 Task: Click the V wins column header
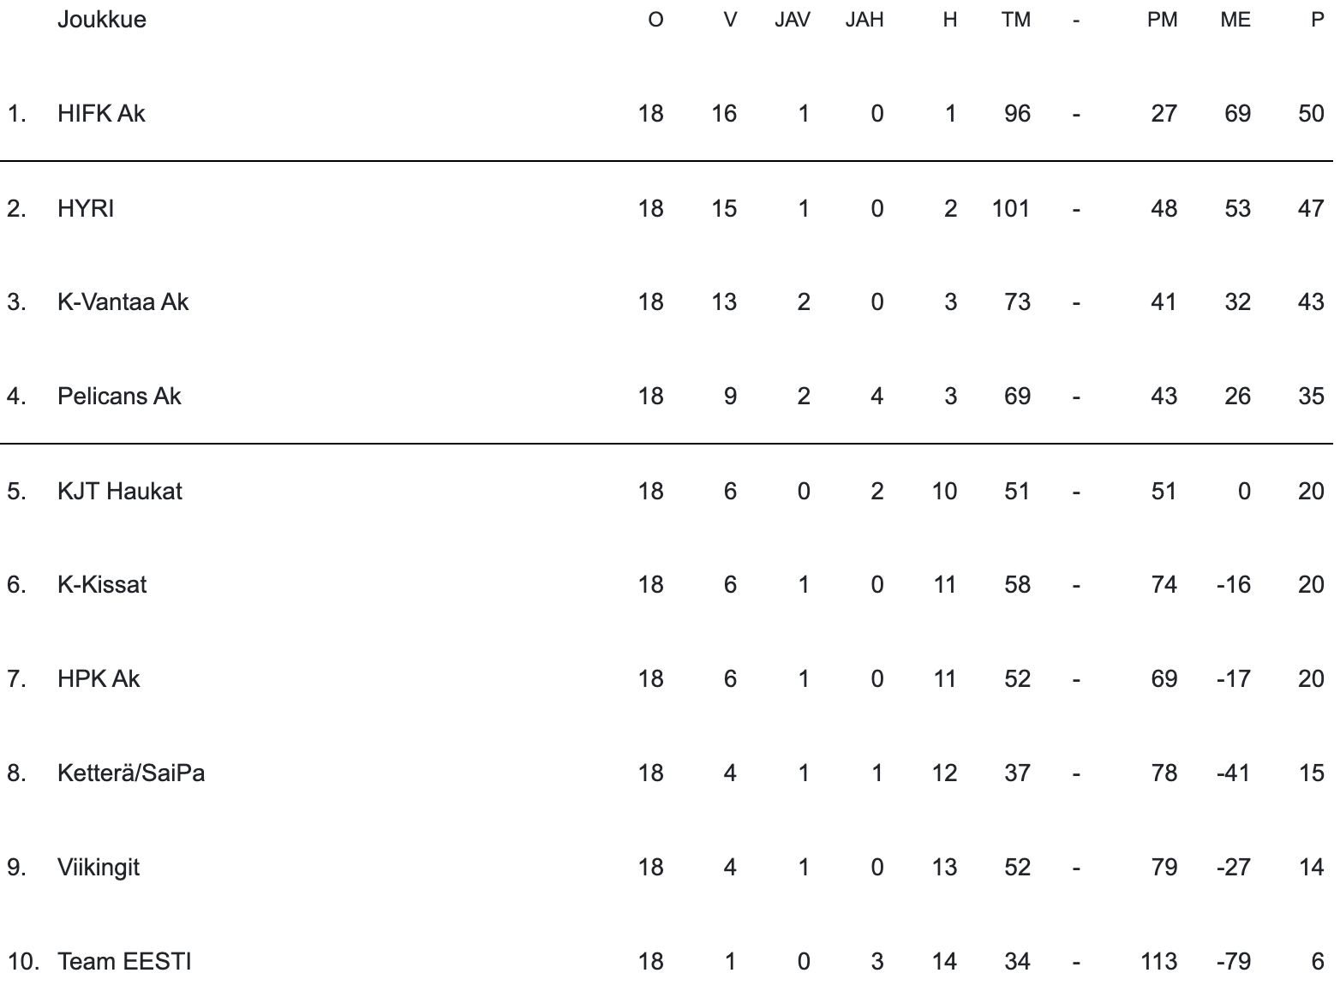click(x=730, y=20)
